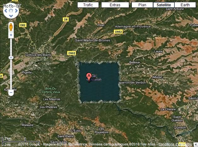Click the zoom slider handle
198x147 pixels.
pyautogui.click(x=11, y=58)
